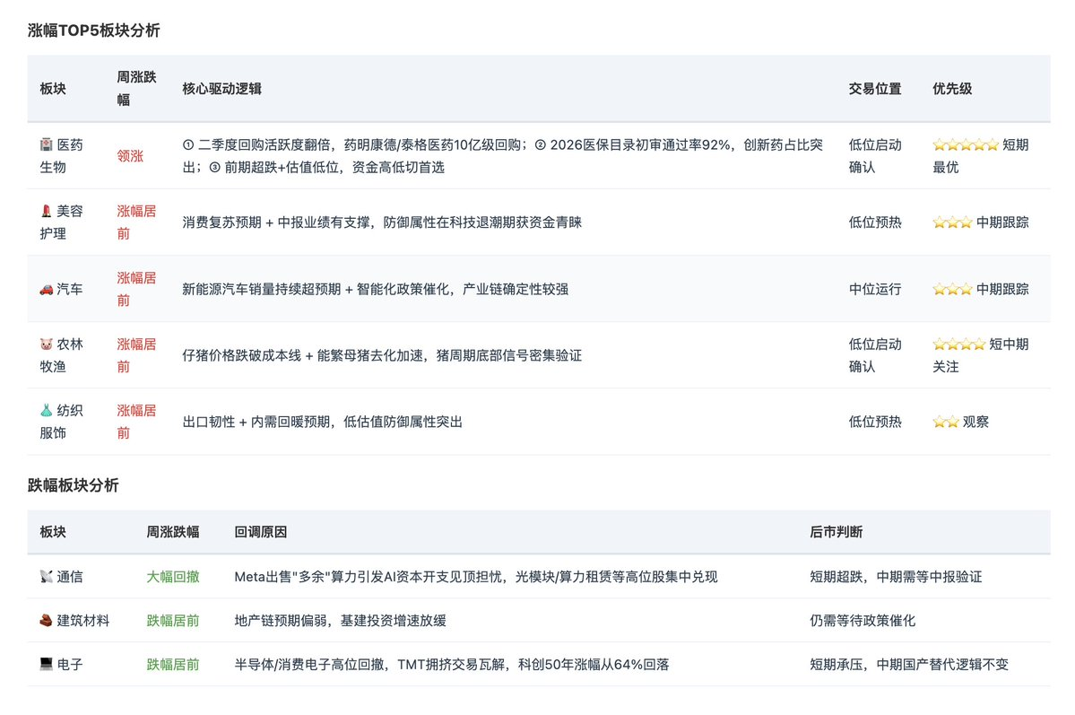Click the red 领涨 label

click(130, 156)
